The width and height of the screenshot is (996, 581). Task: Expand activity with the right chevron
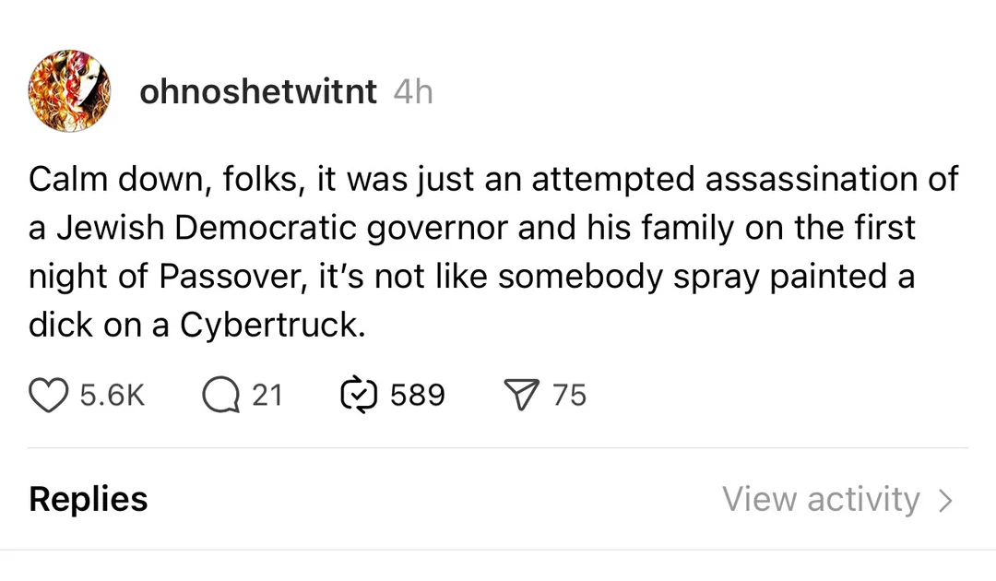coord(944,500)
